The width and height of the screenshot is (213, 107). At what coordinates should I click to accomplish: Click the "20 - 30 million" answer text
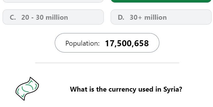[44, 17]
